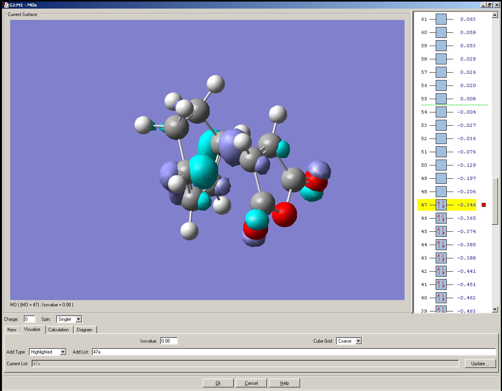The image size is (502, 391).
Task: Select highlighted orbital 47 with paired electrons
Action: tap(441, 205)
